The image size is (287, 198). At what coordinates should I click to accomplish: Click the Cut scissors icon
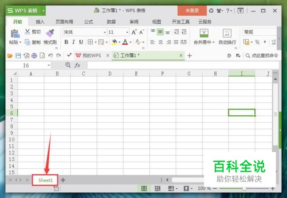click(x=27, y=32)
